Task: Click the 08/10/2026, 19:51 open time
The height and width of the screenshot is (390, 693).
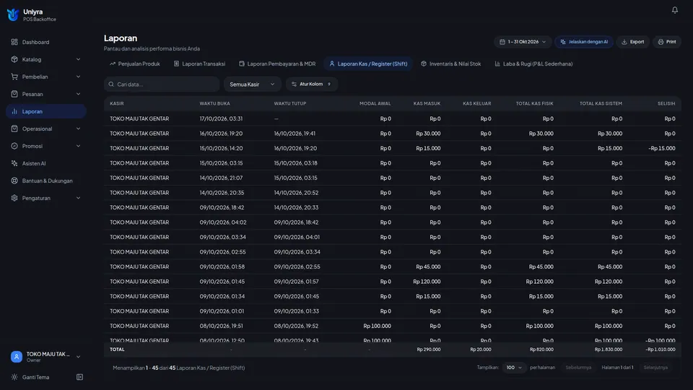Action: click(221, 326)
